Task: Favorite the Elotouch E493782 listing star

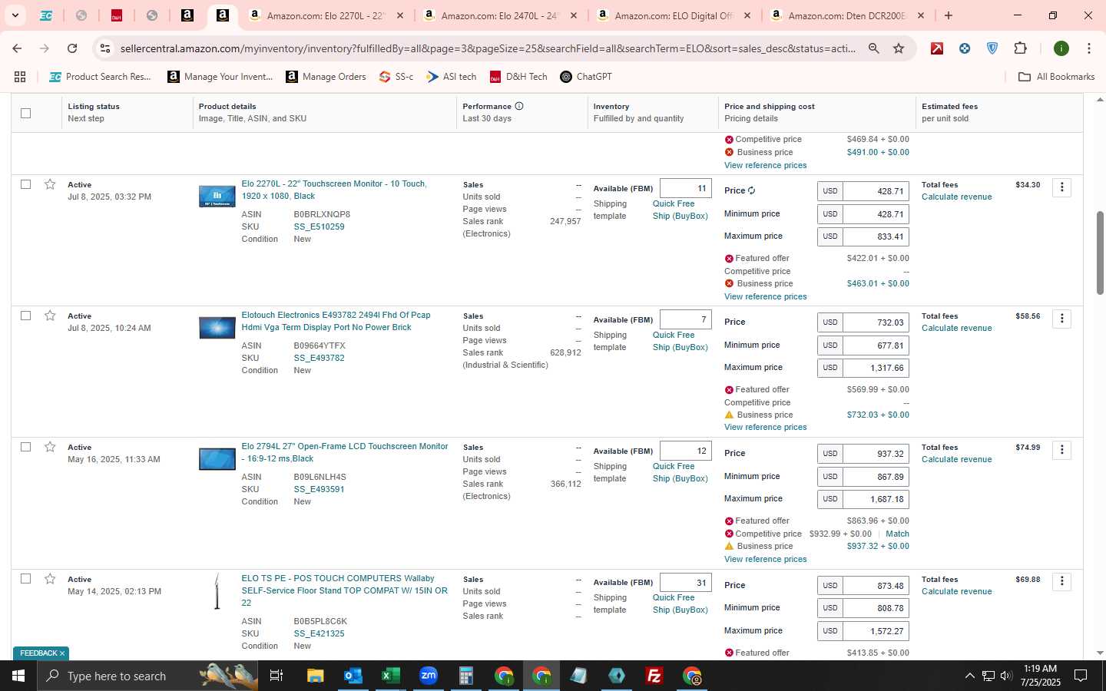Action: (x=50, y=316)
